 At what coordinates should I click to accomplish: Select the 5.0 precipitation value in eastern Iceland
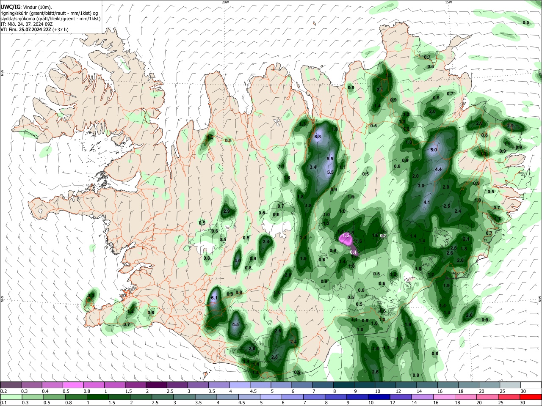(434, 150)
